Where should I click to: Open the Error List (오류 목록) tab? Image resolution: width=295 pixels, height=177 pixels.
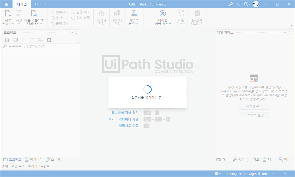pyautogui.click(x=18, y=166)
